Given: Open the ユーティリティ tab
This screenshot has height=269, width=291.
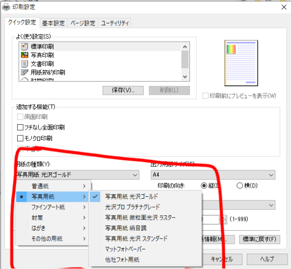Looking at the screenshot, I should point(115,23).
